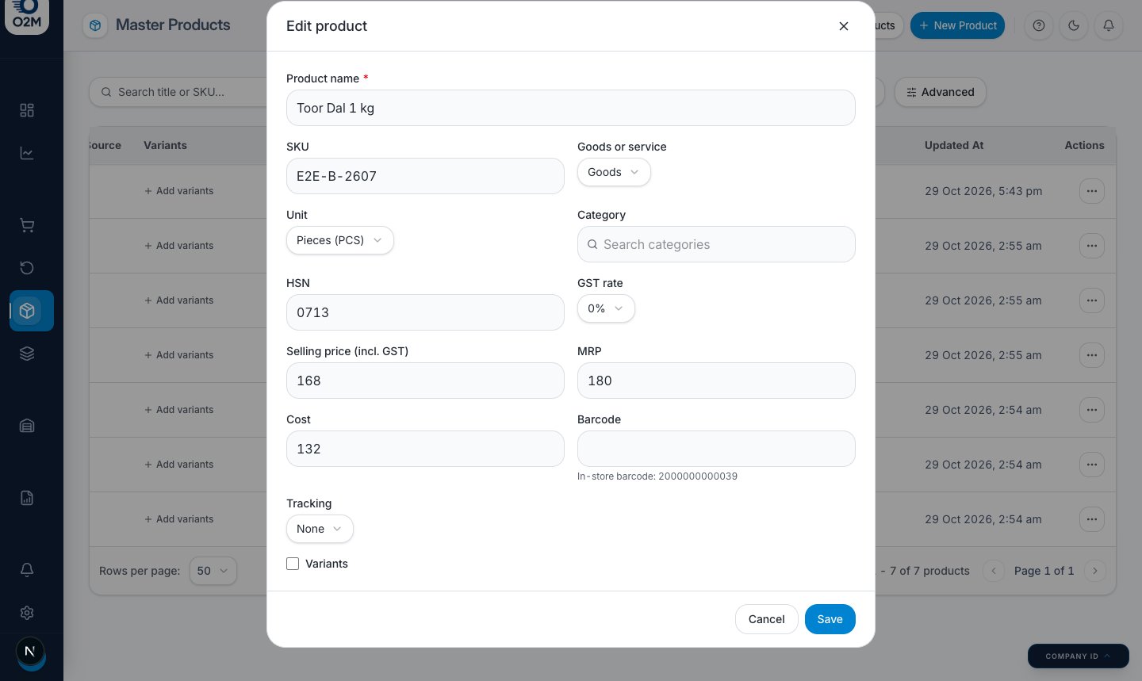Screen dimensions: 1142x681
Task: Focus the Search categories field
Action: 716,244
